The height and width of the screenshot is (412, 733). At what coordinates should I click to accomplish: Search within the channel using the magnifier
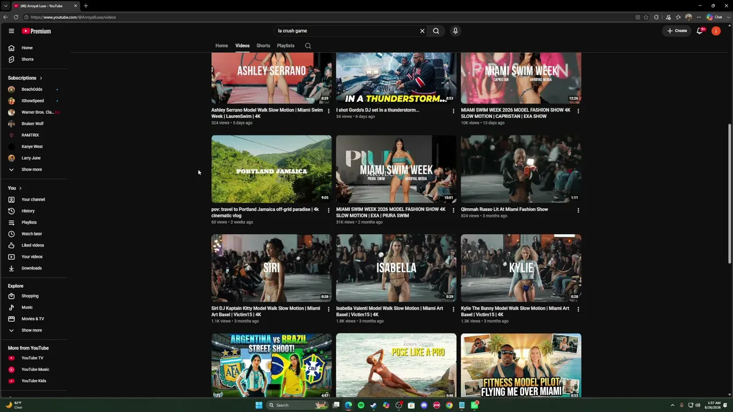pyautogui.click(x=308, y=46)
